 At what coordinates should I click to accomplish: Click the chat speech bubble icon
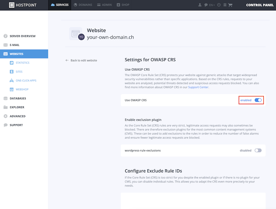(x=206, y=5)
